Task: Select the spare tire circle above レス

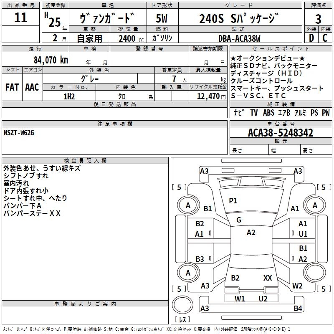Action: (x=182, y=305)
